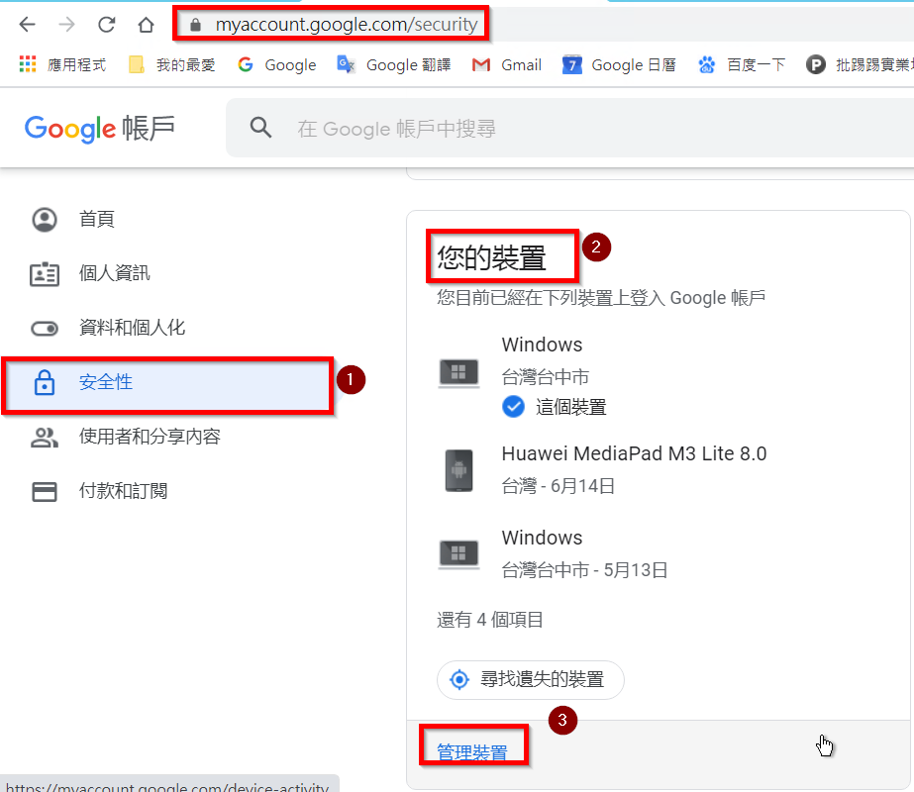Select the myaccount.google.com/security address bar
This screenshot has width=914, height=792.
pos(347,25)
